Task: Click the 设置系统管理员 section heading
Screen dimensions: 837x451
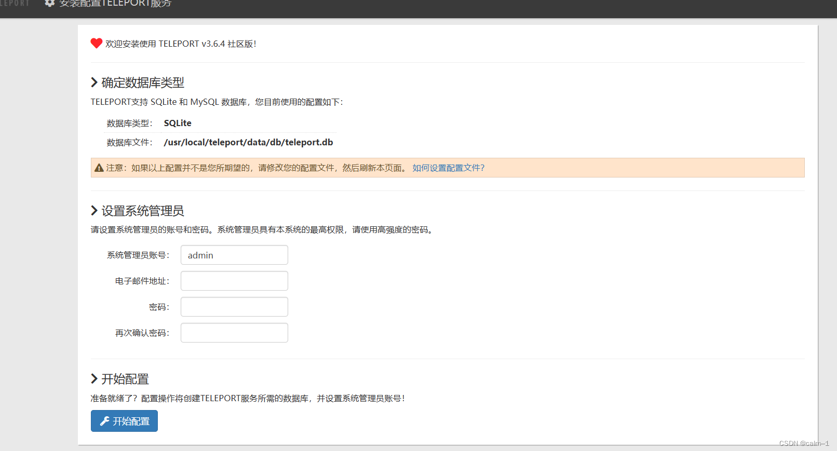Action: click(x=143, y=211)
